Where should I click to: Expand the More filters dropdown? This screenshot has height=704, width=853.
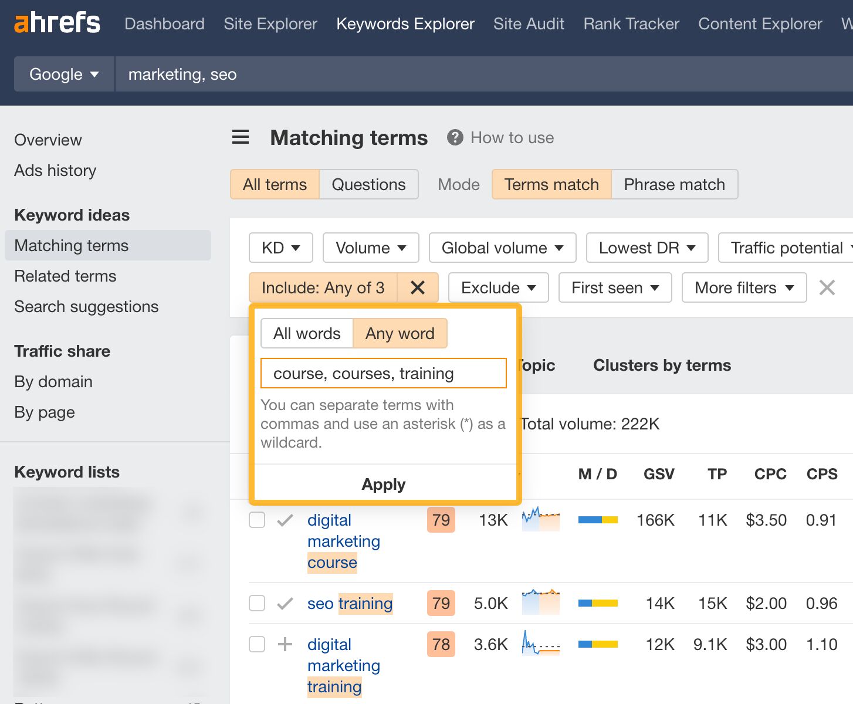tap(744, 287)
